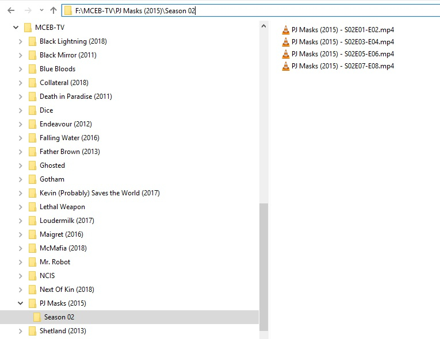Select file PJ Masks (2015) - S02E01-E02.mp4
Viewport: 440px width, 339px height.
point(343,30)
